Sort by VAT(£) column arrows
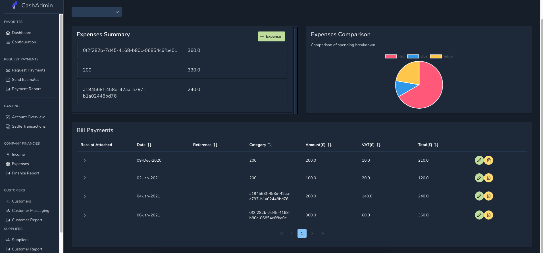 point(378,145)
